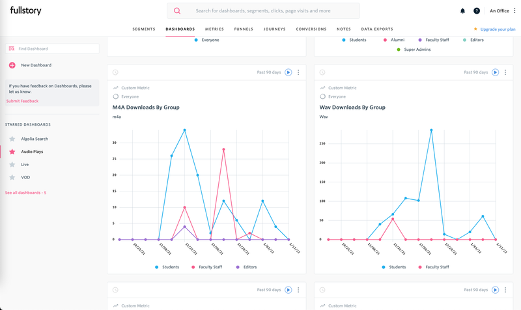Toggle Faculty Staff series in Wav legend
The width and height of the screenshot is (521, 310).
(x=434, y=267)
